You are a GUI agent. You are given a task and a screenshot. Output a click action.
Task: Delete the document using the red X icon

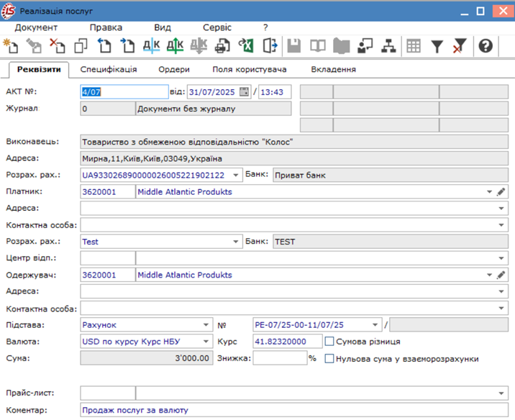58,45
